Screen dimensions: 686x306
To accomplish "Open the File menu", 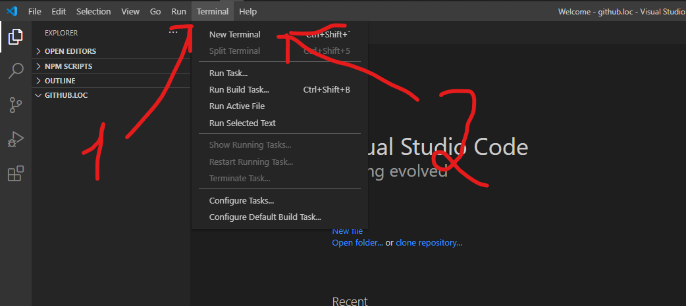I will pos(34,12).
